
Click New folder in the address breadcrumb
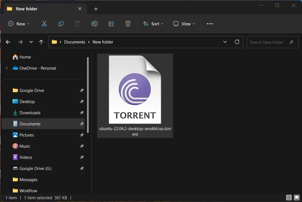pyautogui.click(x=103, y=42)
